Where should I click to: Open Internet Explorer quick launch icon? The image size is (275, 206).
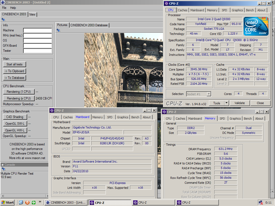[21, 203]
